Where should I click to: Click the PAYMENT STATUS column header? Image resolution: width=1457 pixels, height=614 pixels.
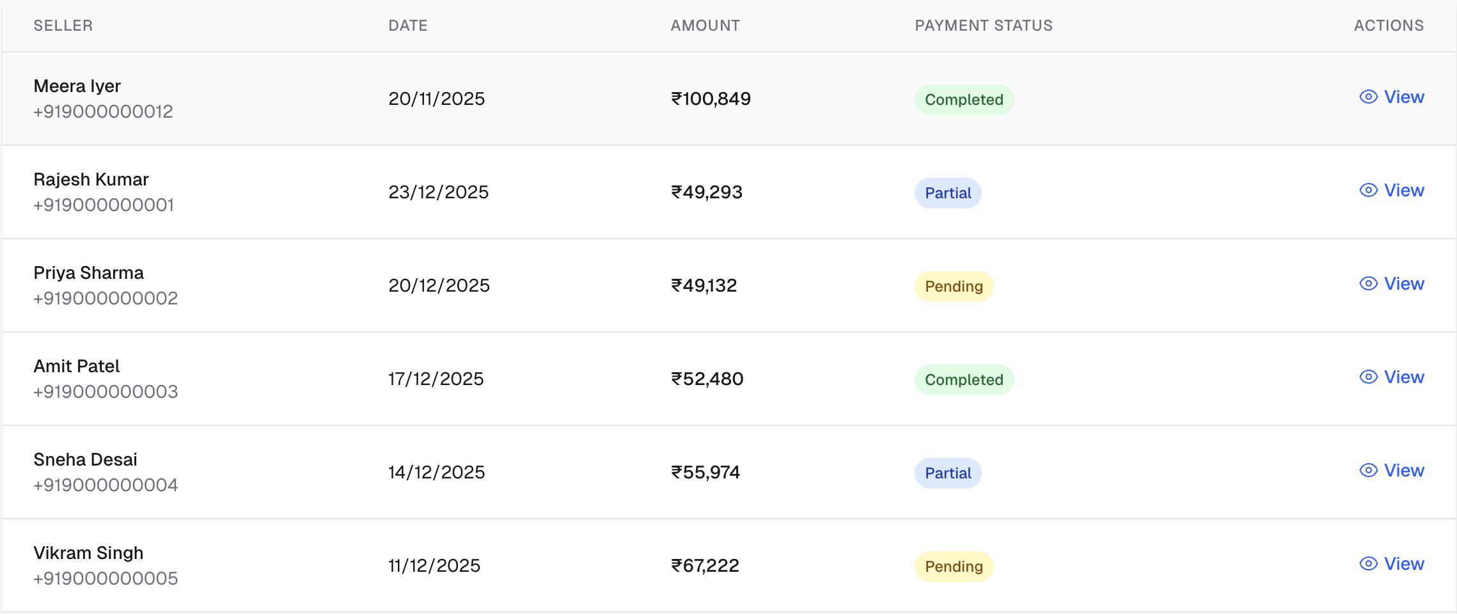[984, 26]
